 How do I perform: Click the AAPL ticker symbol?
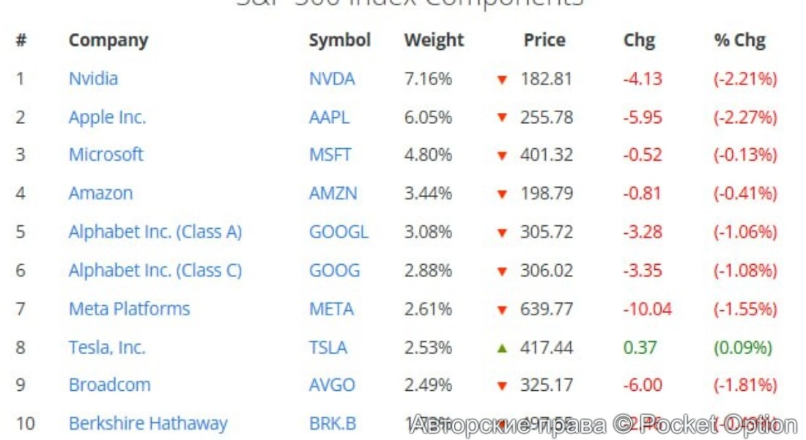[329, 117]
